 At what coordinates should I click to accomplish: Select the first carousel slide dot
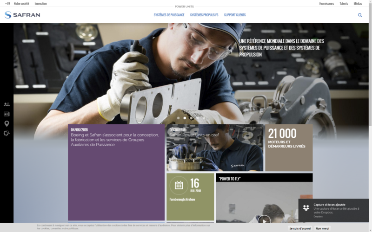(x=179, y=118)
